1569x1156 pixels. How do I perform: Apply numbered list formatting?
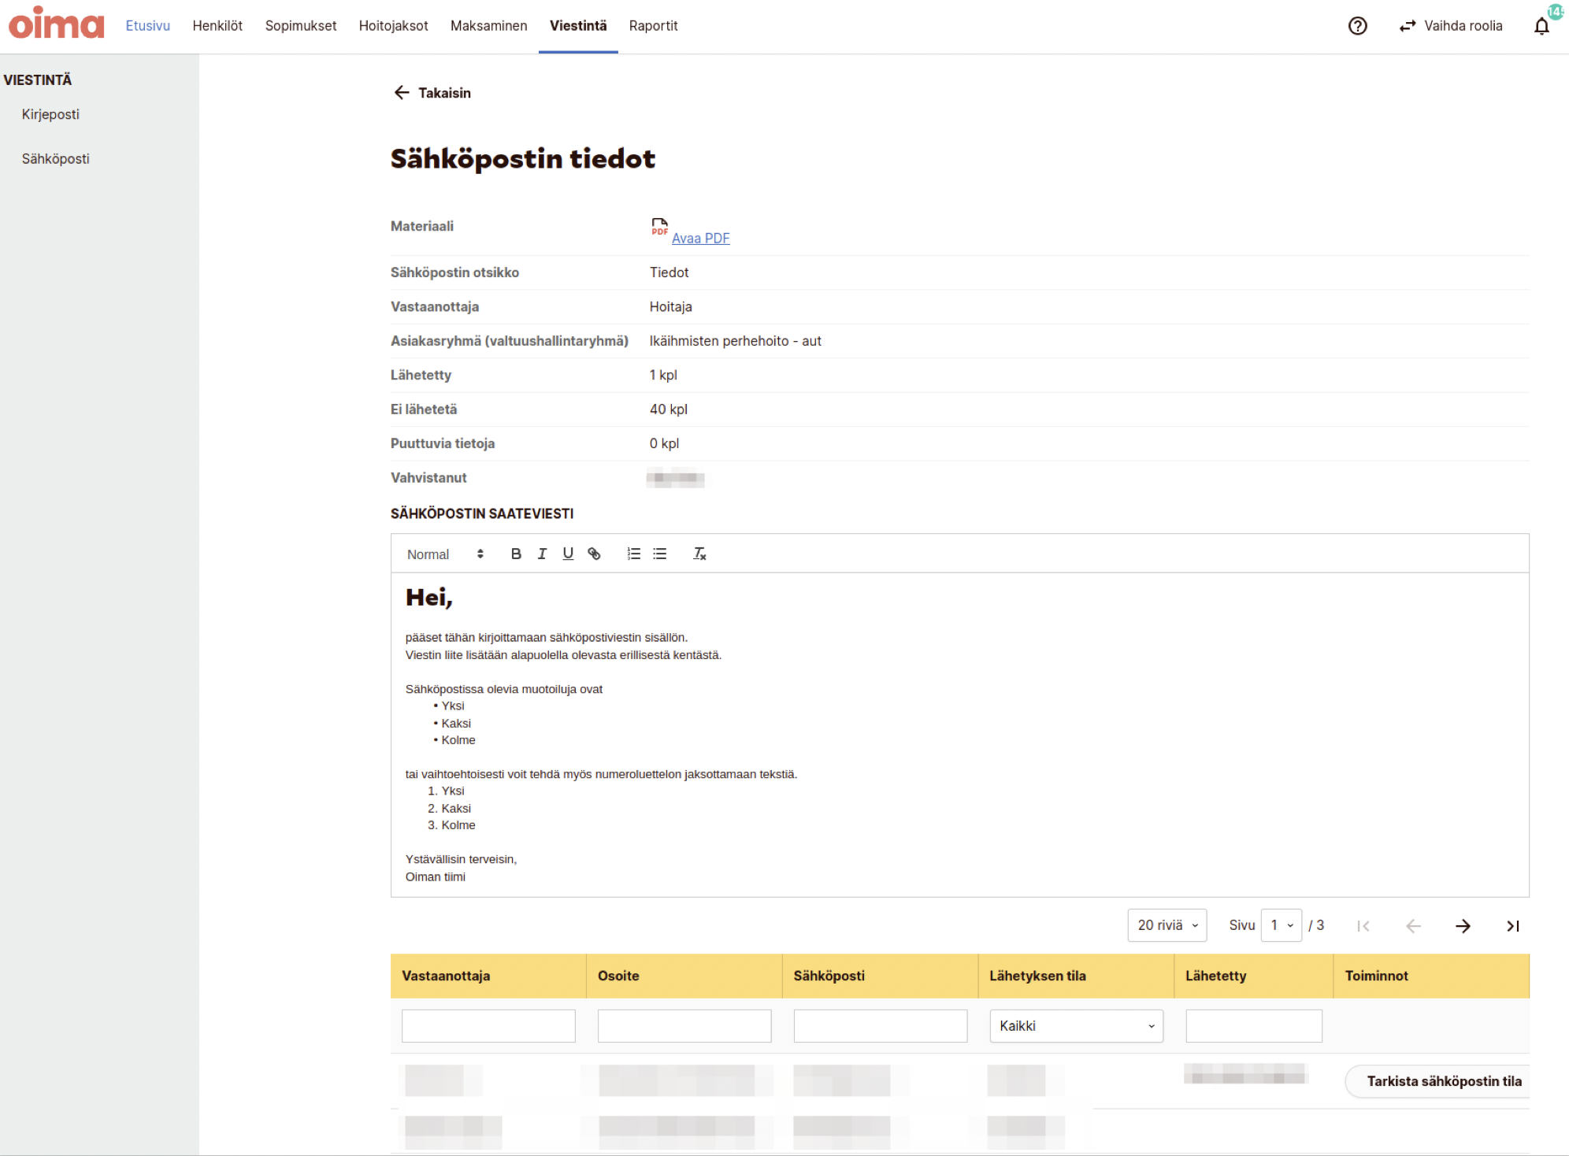633,554
